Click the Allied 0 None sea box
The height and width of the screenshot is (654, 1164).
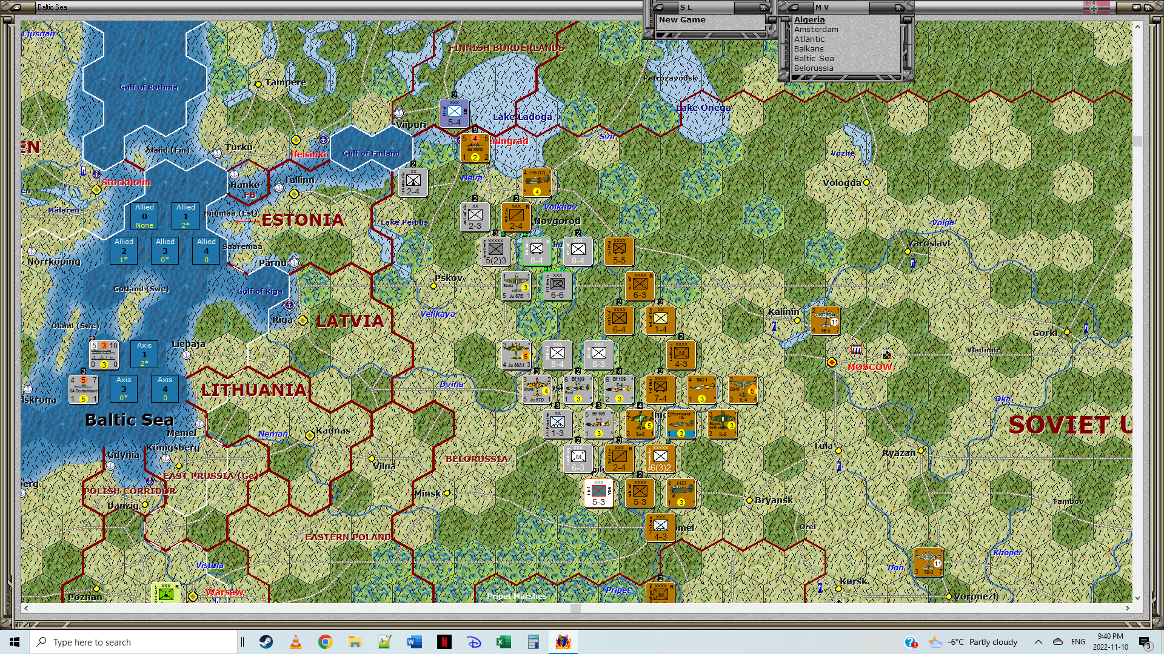pos(144,216)
